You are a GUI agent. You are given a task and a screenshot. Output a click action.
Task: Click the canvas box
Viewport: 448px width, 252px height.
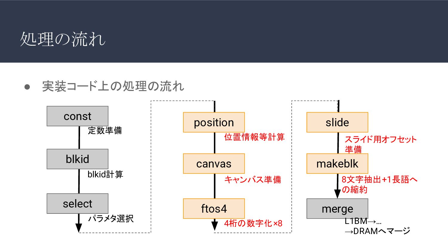coord(214,164)
